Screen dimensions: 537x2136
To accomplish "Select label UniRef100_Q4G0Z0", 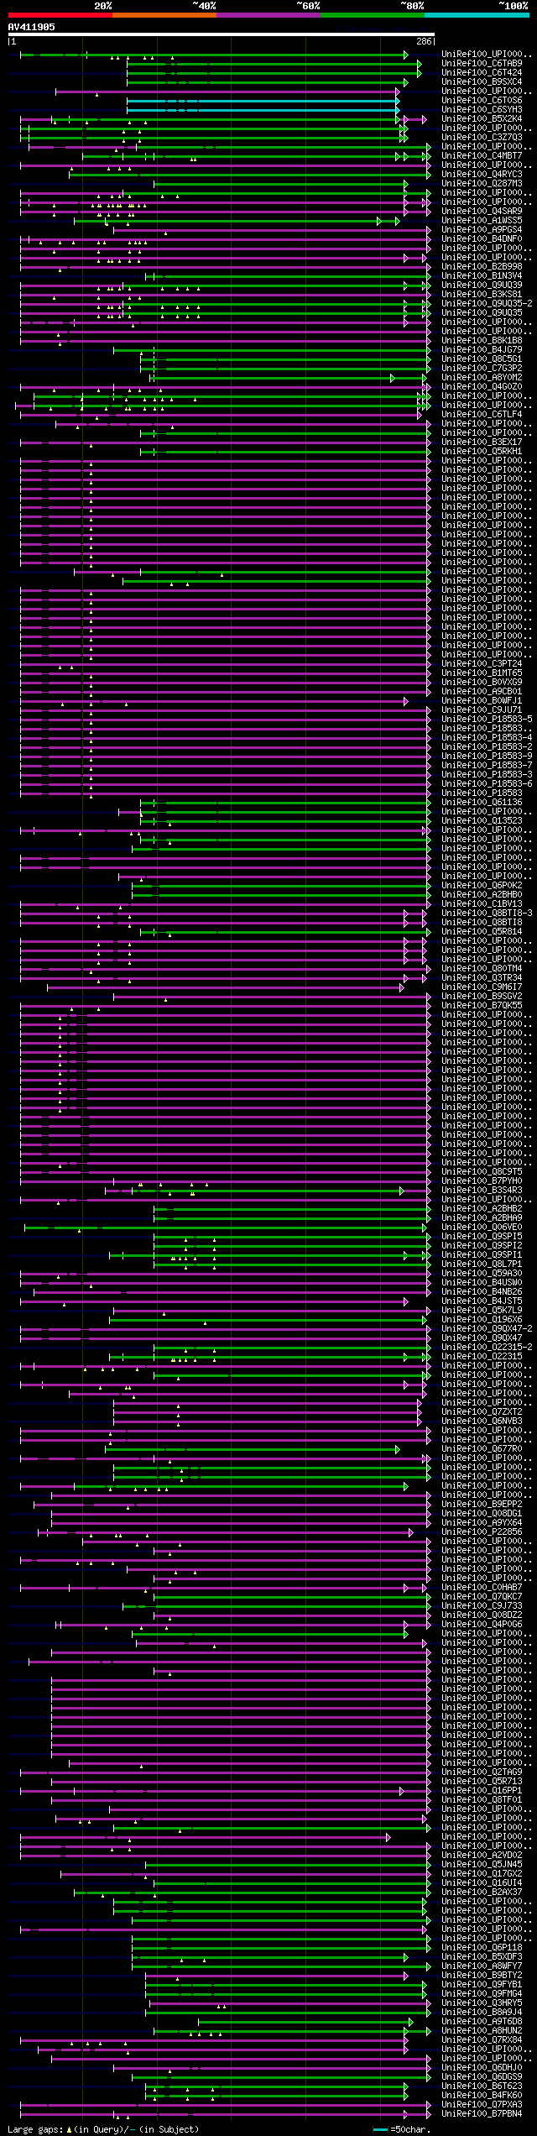I will 482,386.
